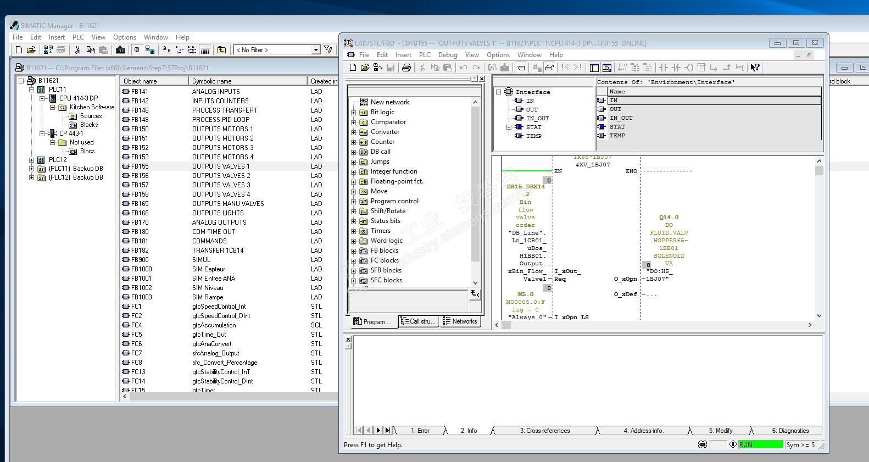The image size is (869, 462).
Task: Select FC8 sfc_Convert_Percentage row
Action: coord(229,363)
